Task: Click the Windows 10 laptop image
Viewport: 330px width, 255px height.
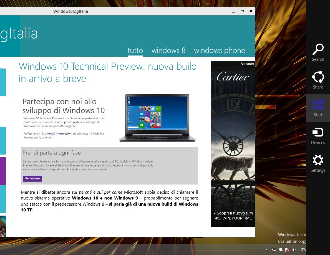Action: (157, 118)
